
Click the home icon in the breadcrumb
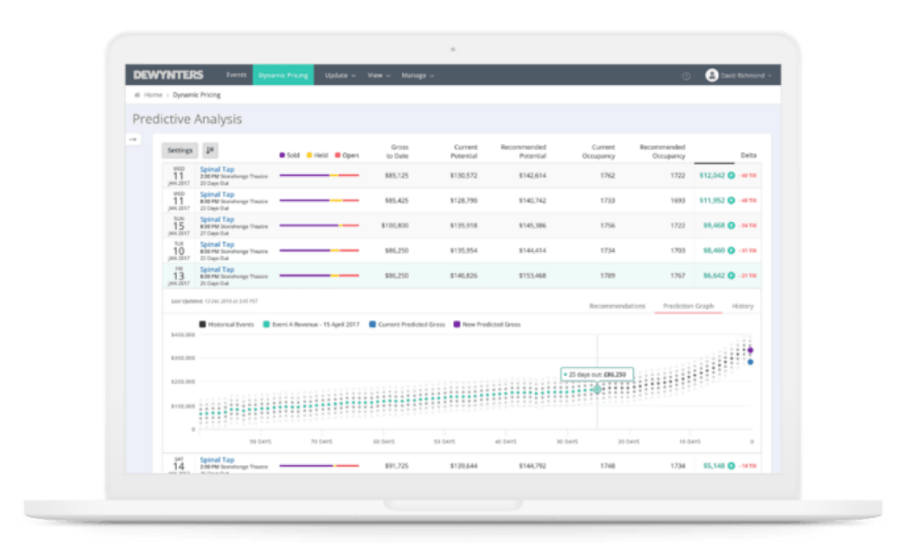pyautogui.click(x=137, y=92)
